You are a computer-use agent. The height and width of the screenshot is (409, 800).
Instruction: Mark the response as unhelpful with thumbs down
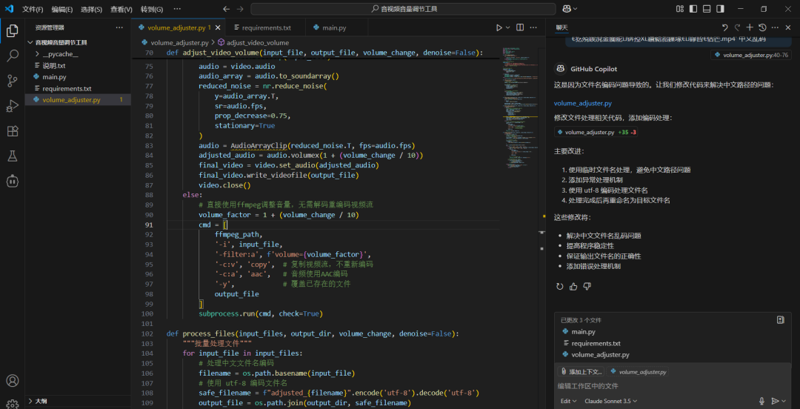pos(587,287)
